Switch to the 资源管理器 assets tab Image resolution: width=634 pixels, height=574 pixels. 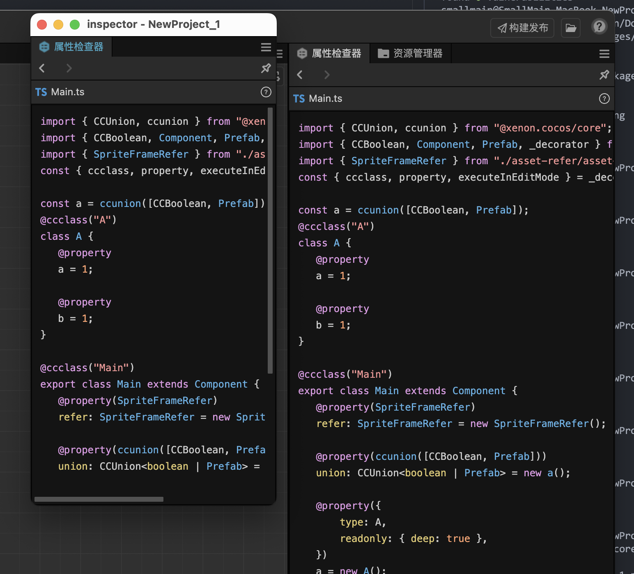point(410,53)
